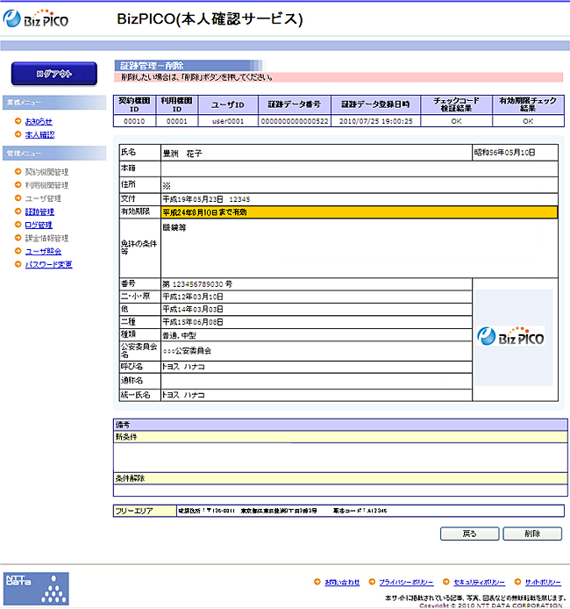Click the arrow bullet beside 本人確認
The image size is (570, 609).
coord(18,134)
